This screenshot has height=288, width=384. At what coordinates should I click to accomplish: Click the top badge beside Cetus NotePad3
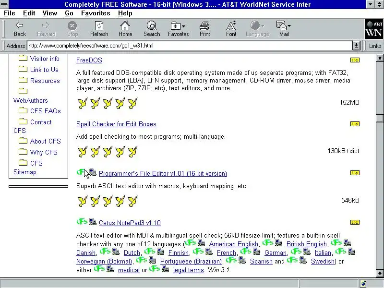(355, 222)
